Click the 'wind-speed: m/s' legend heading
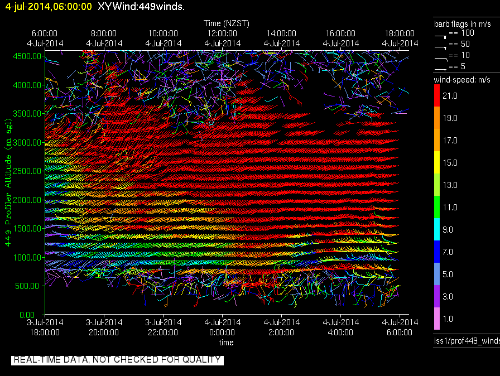The width and height of the screenshot is (500, 376). 462,80
